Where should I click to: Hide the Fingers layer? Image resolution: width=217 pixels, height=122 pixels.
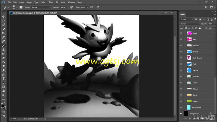pos(181,46)
